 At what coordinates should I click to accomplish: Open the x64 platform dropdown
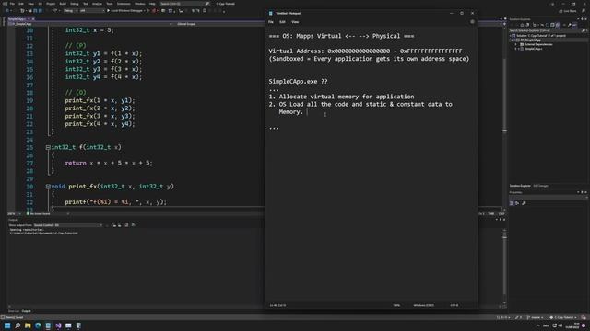click(x=92, y=11)
